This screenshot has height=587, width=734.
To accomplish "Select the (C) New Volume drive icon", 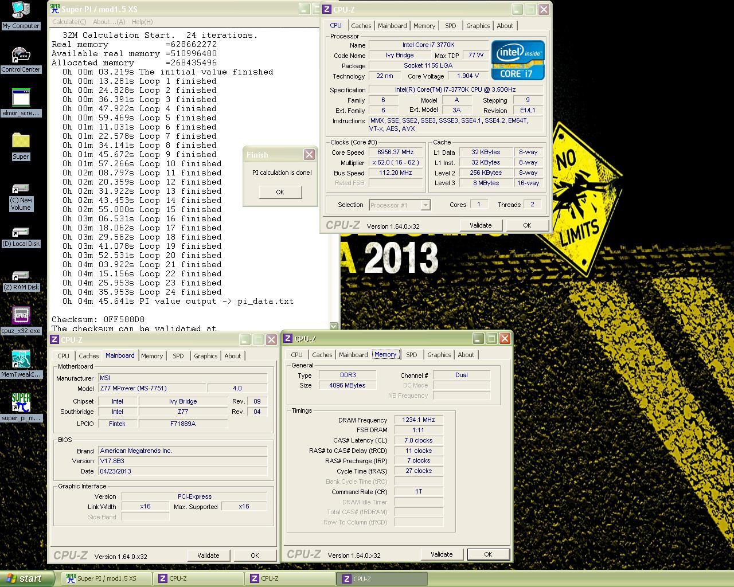I will (x=21, y=197).
